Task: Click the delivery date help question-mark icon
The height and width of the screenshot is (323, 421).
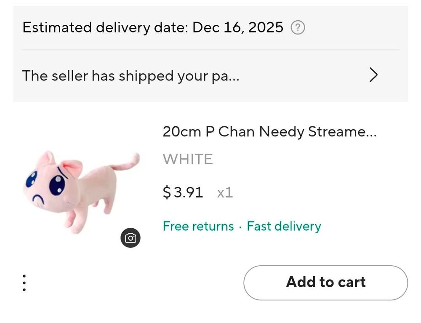Action: coord(298,28)
